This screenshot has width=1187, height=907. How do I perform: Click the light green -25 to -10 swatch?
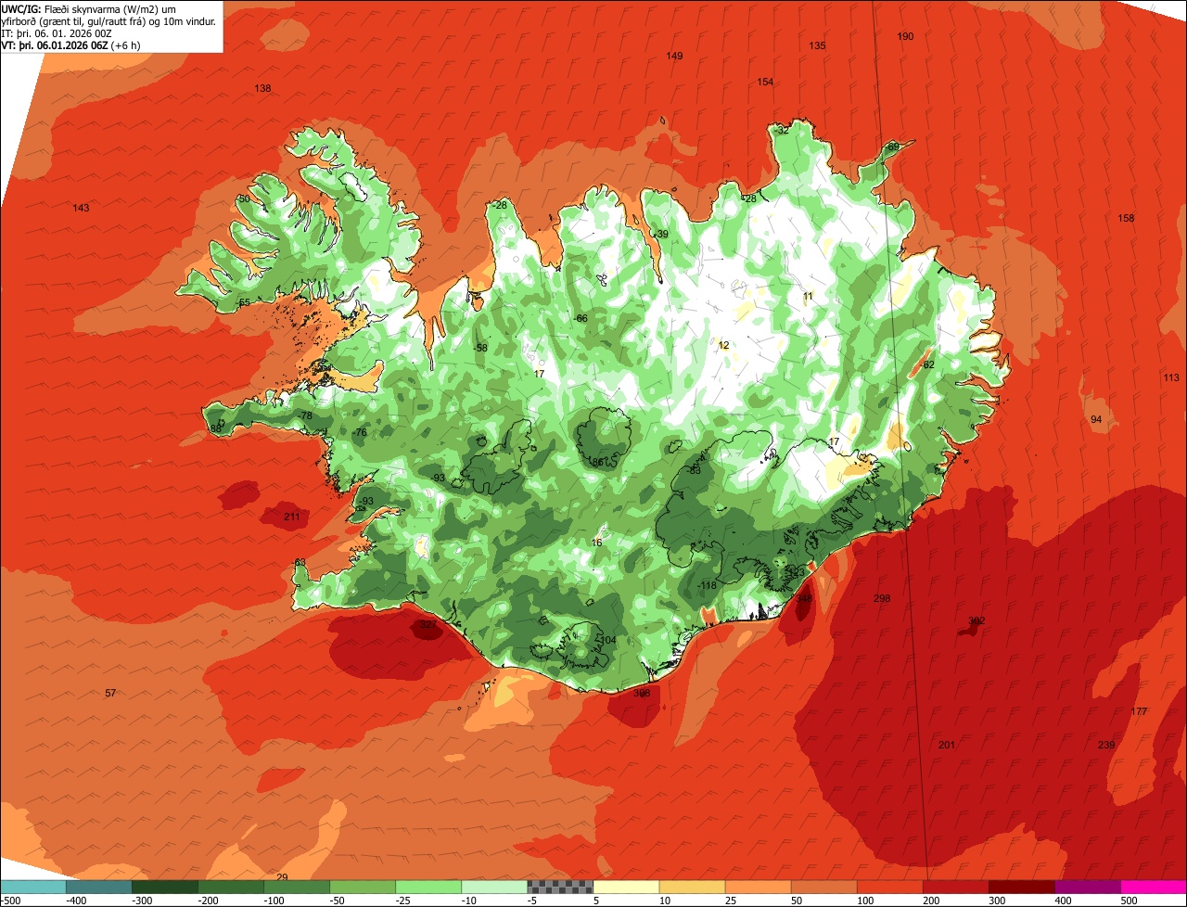[428, 888]
